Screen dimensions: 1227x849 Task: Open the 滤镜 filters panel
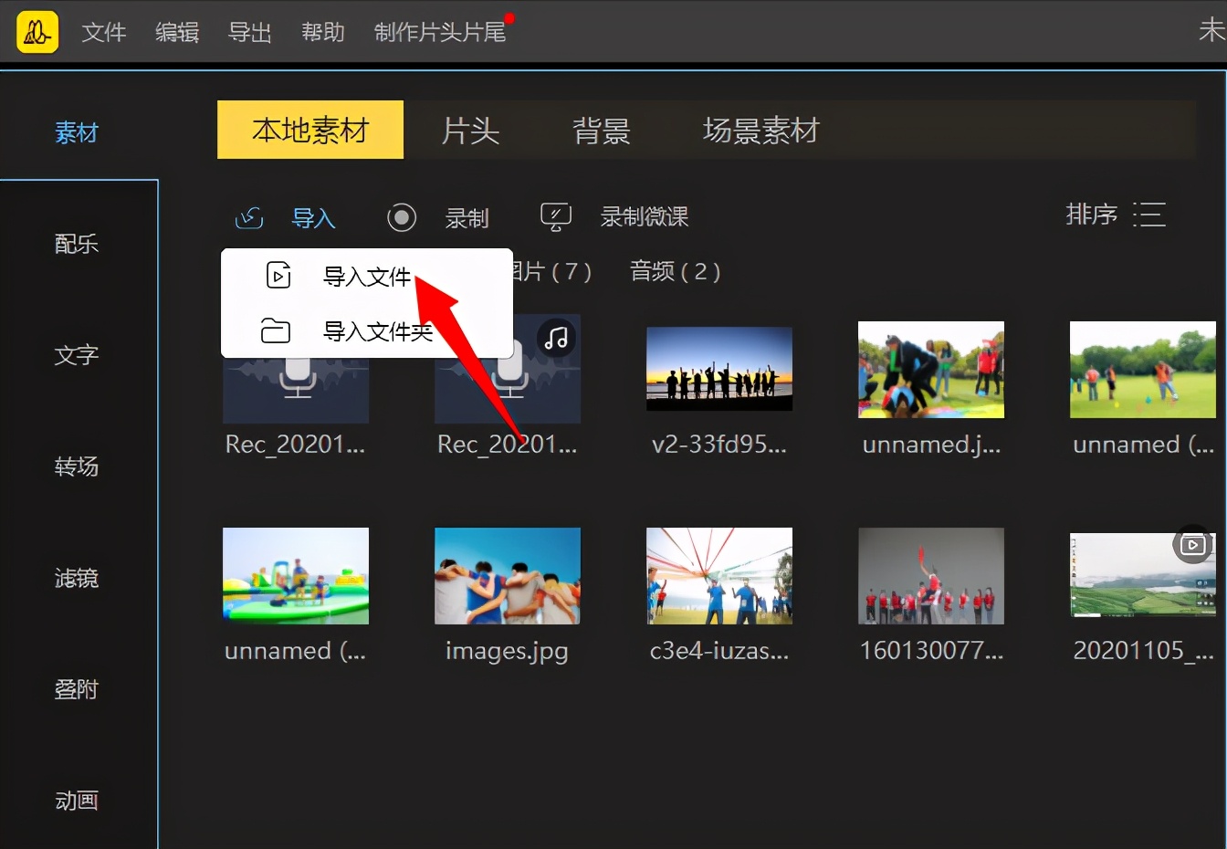click(x=77, y=578)
